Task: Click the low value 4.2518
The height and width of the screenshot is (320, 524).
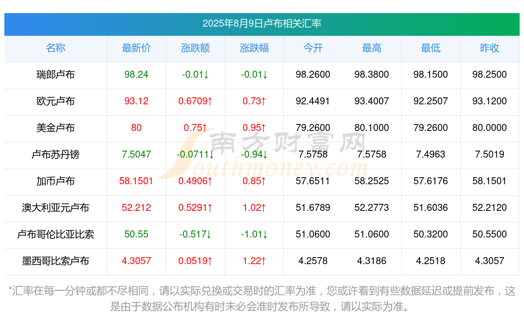Action: click(431, 261)
